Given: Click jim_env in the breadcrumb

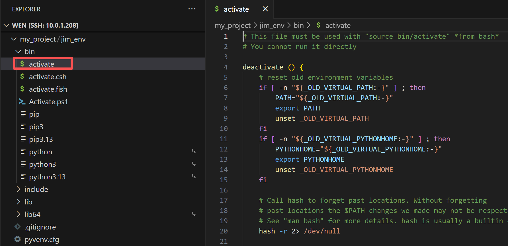Looking at the screenshot, I should tap(272, 25).
